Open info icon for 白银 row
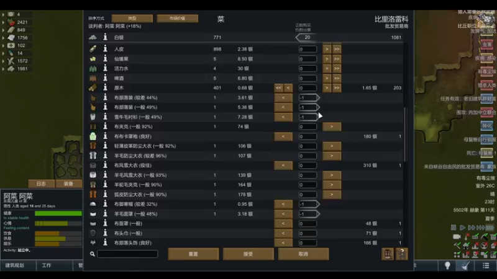This screenshot has height=279, width=497. point(105,37)
